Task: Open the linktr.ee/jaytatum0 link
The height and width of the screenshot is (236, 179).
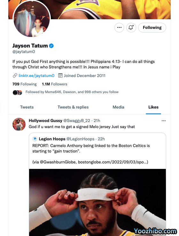Action: (x=36, y=75)
